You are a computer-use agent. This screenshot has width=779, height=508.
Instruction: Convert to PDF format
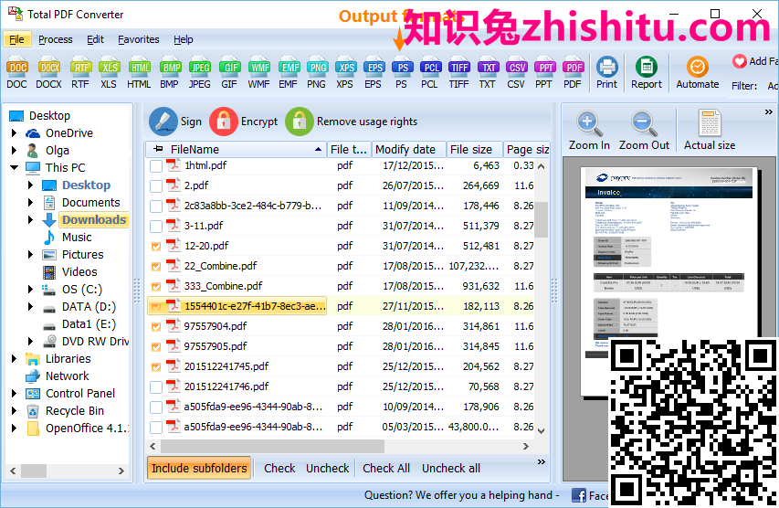tap(573, 73)
